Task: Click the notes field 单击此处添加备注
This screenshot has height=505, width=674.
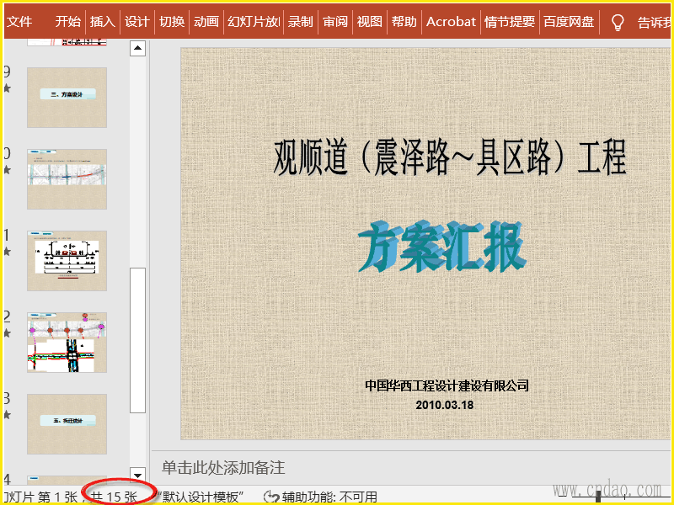Action: point(223,468)
